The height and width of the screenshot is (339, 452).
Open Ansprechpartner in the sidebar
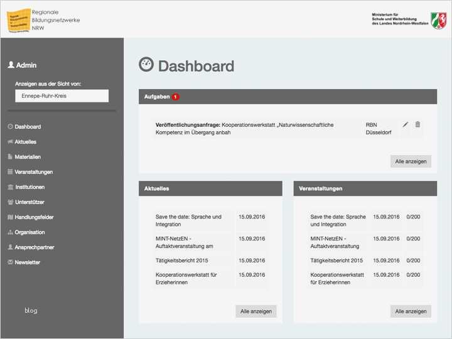coord(35,247)
